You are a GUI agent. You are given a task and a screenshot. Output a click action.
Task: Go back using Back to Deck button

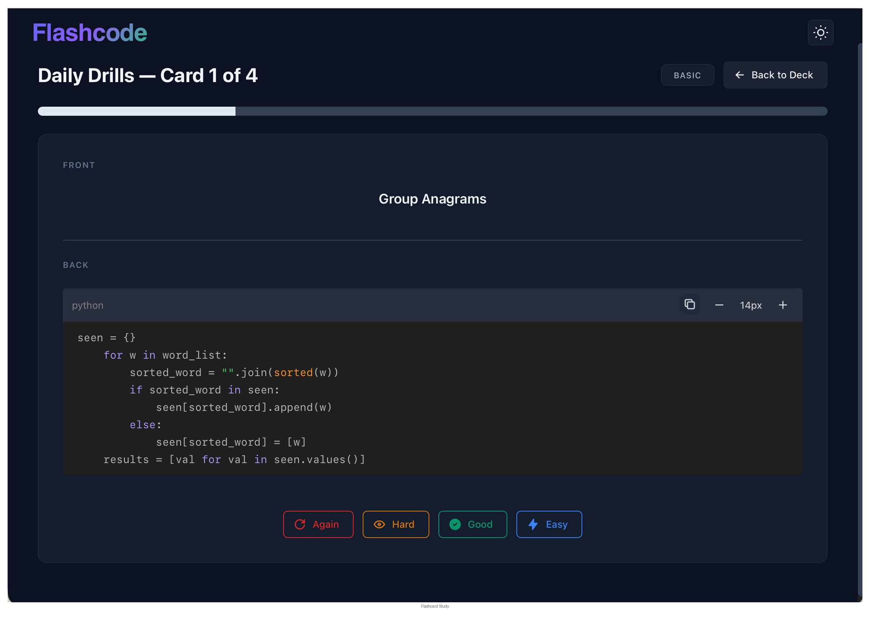775,75
